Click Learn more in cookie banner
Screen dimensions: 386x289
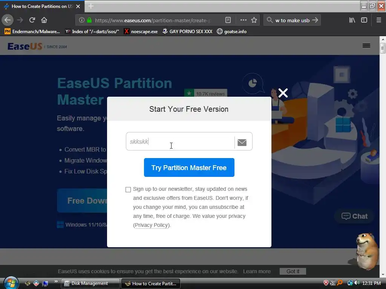click(257, 271)
